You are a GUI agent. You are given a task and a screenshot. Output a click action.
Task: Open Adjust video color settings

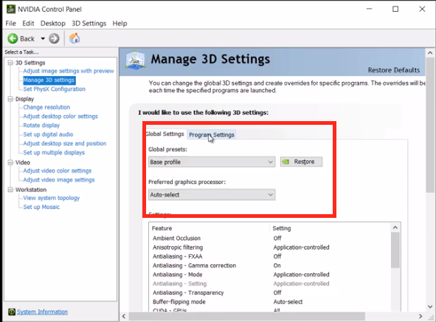(x=58, y=171)
